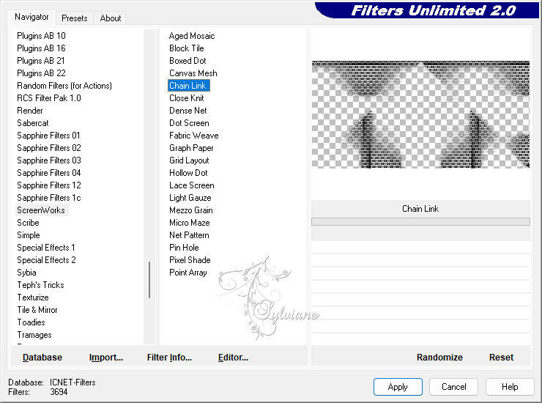Viewport: 542px width, 403px height.
Task: Open the About tab
Action: 111,18
